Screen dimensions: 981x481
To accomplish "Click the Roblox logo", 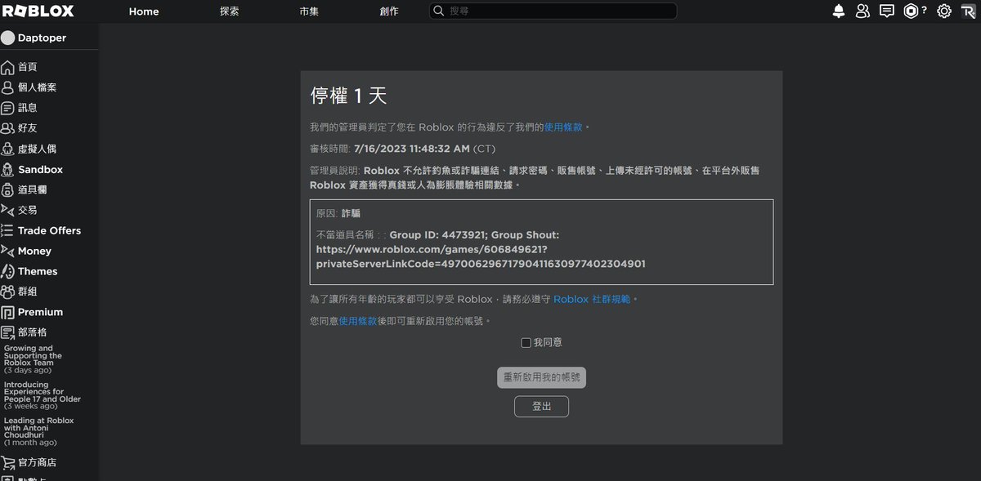I will coord(38,11).
